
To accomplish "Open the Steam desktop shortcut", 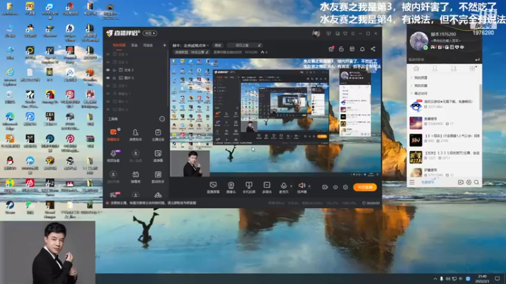I will point(9,208).
